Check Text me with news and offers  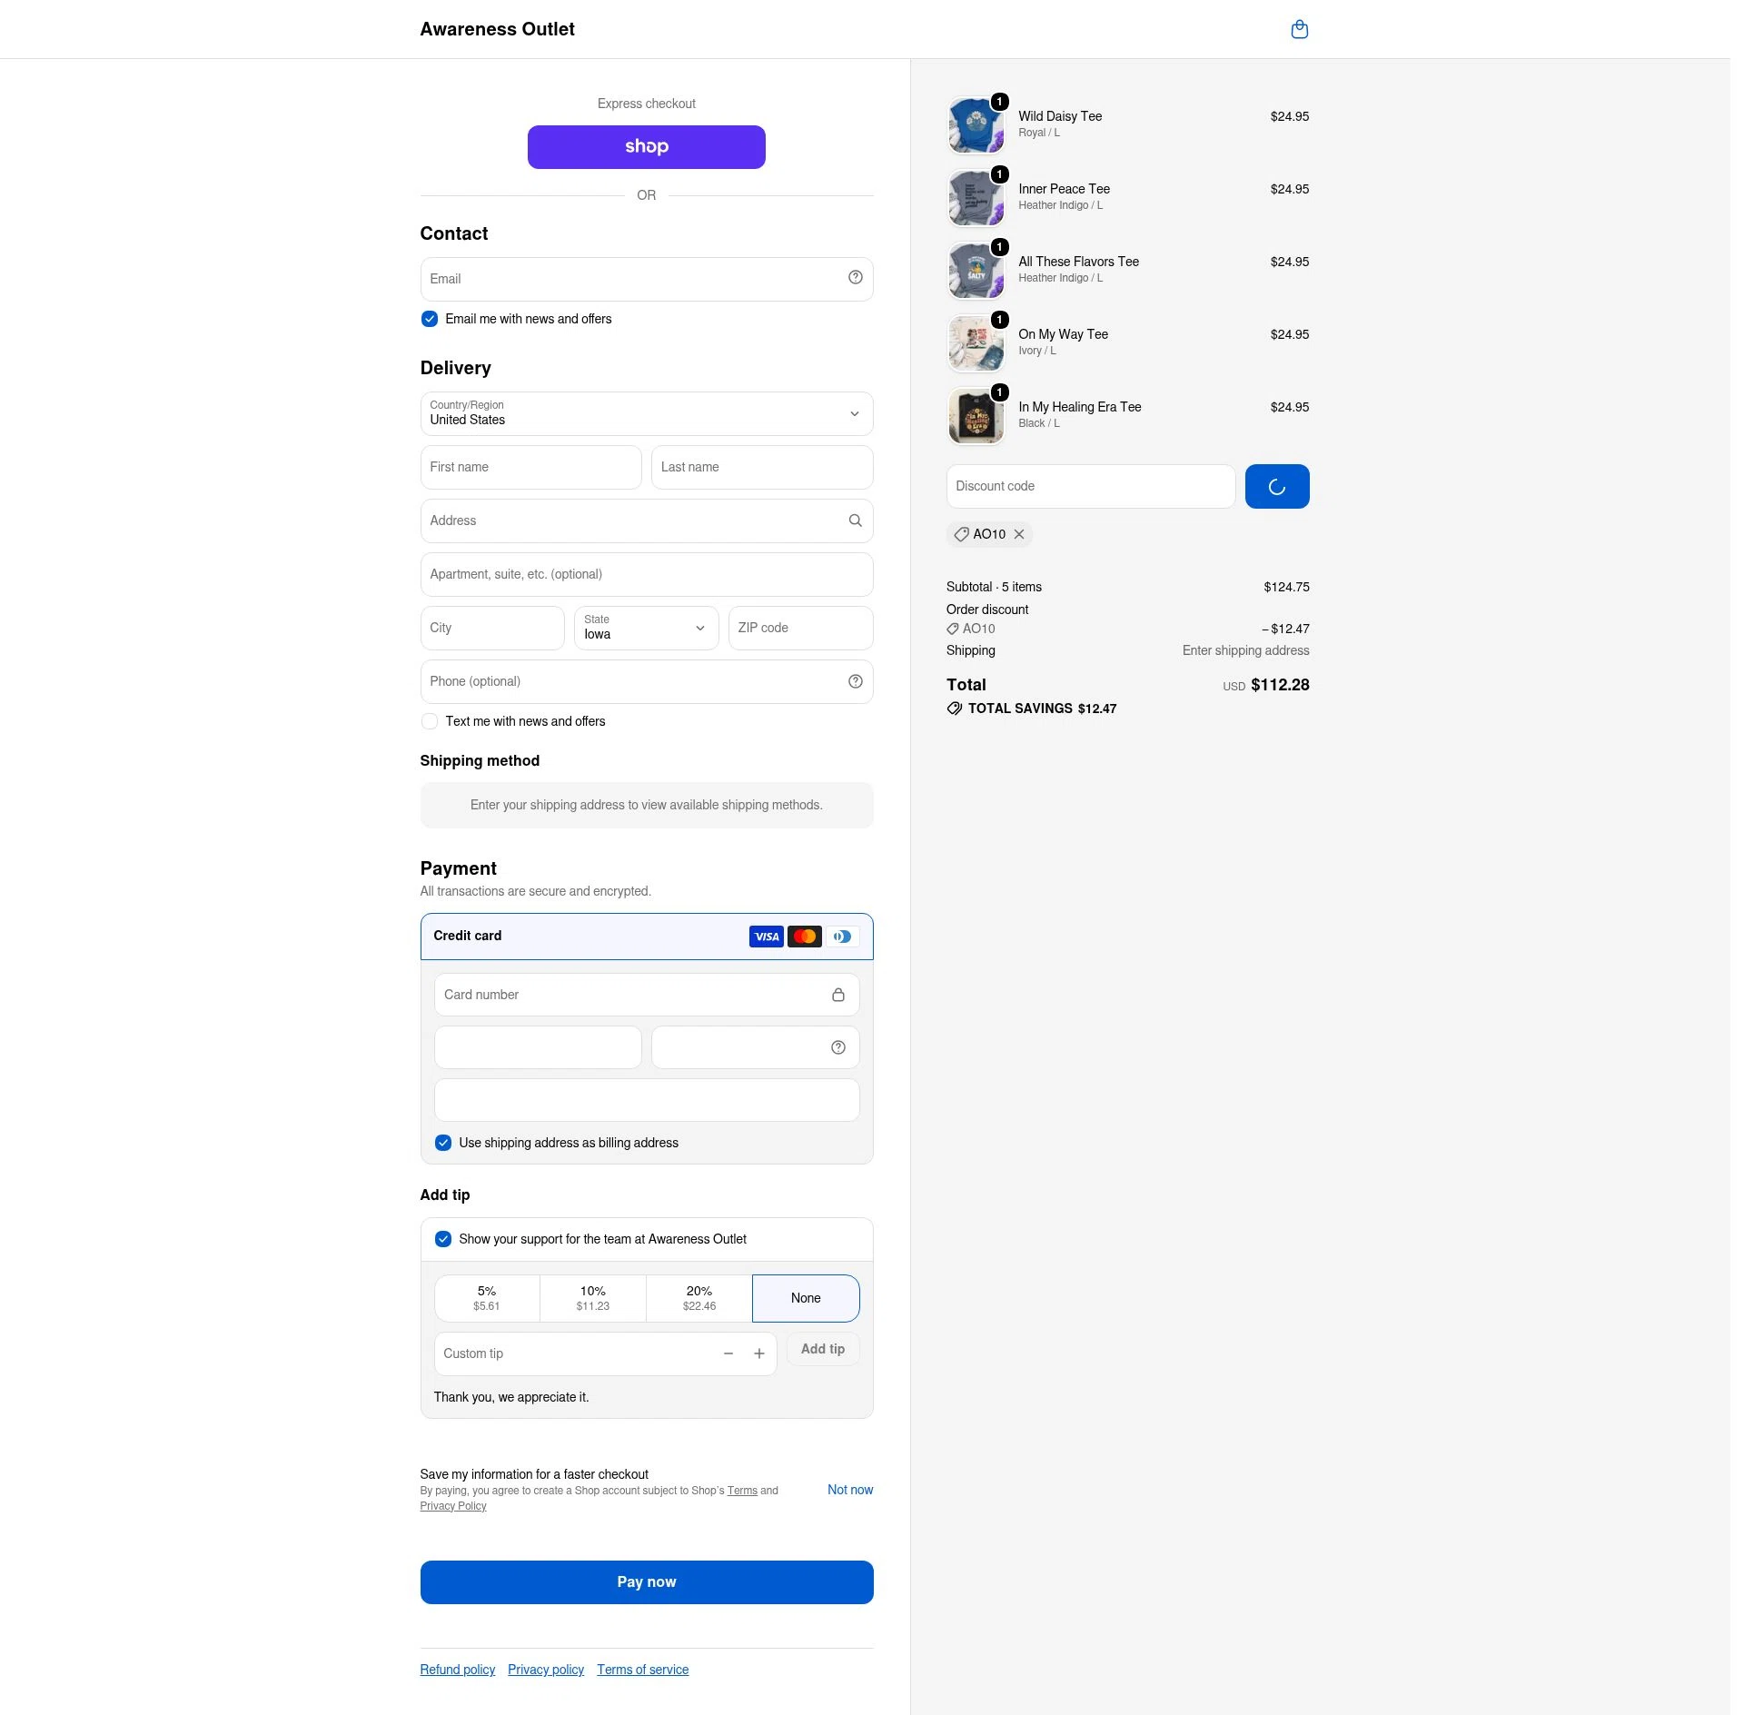[x=429, y=721]
